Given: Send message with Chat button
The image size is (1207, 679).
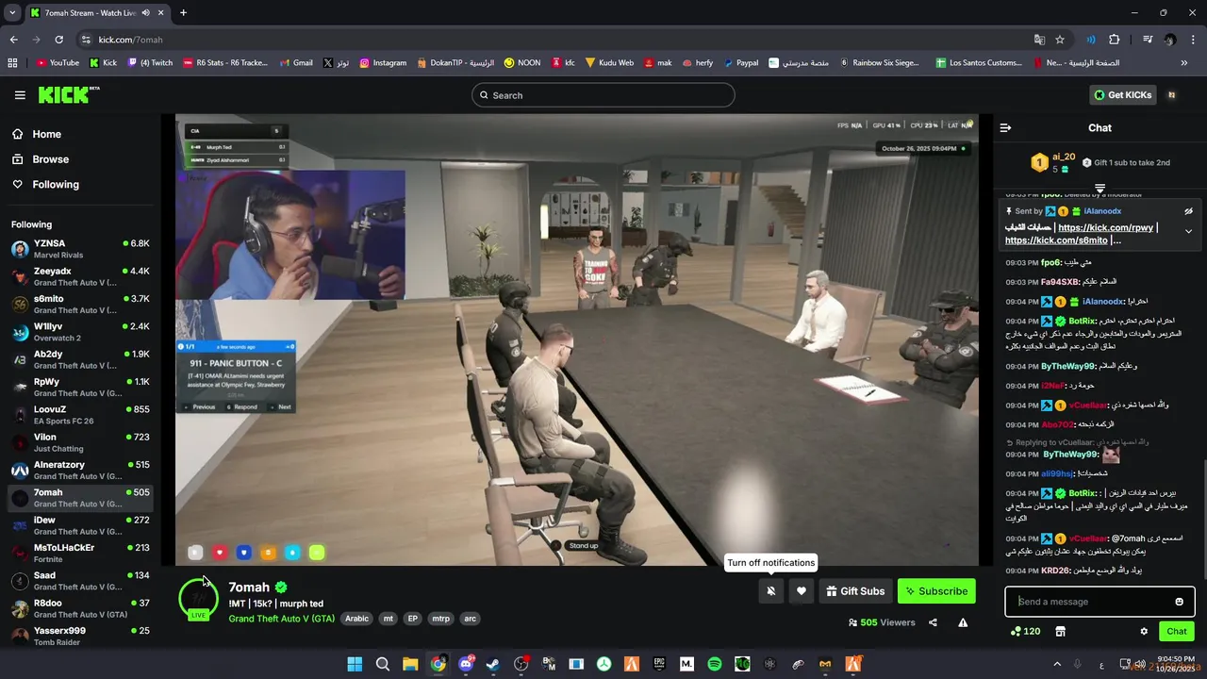Looking at the screenshot, I should click(x=1177, y=631).
